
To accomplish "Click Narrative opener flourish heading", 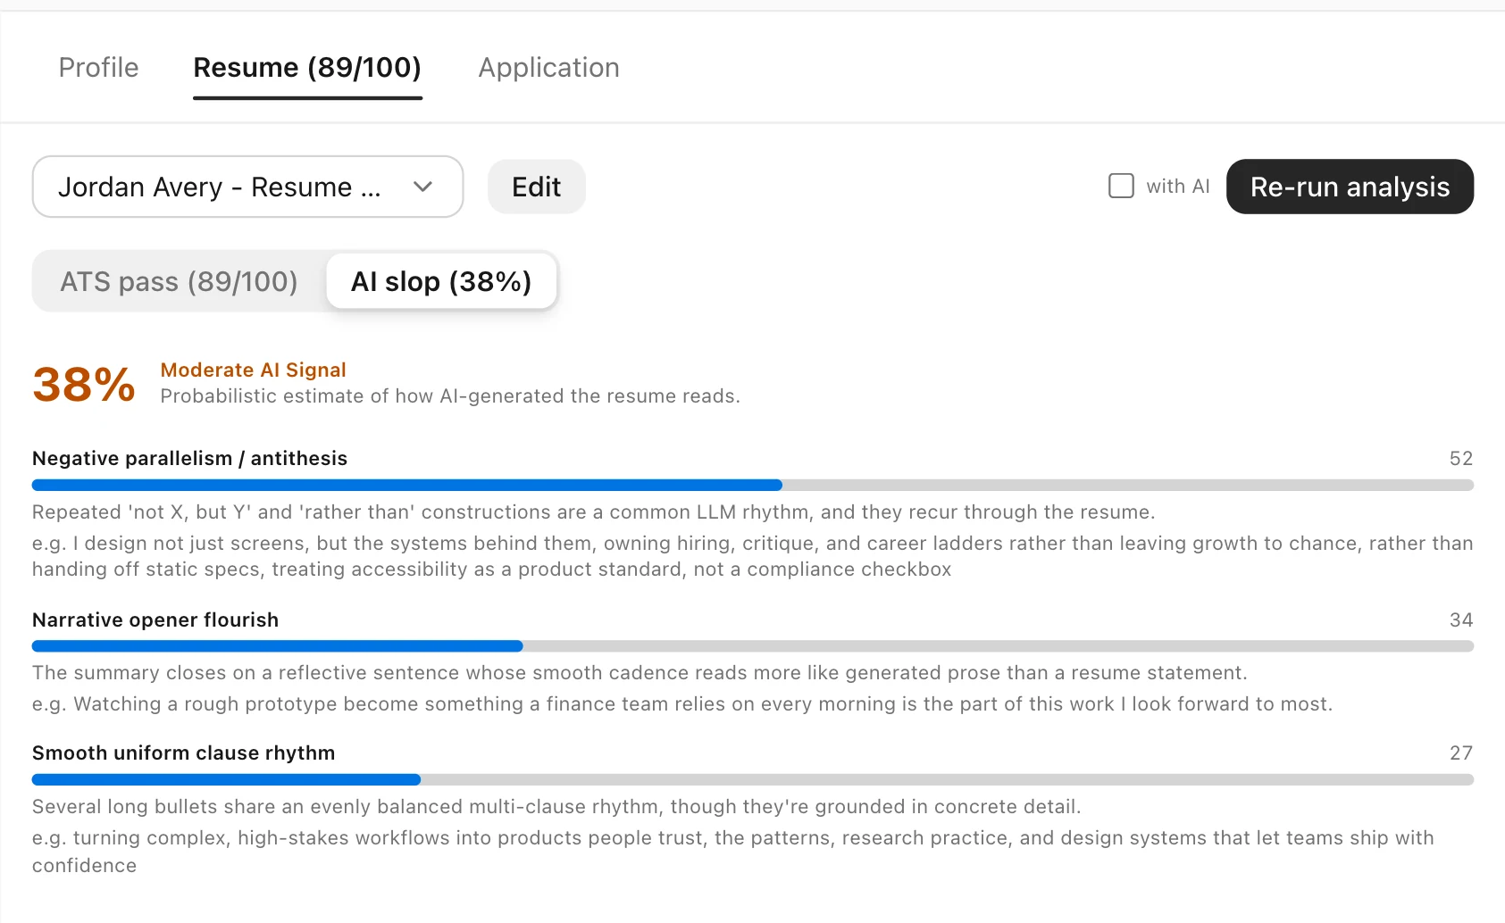I will (x=155, y=619).
